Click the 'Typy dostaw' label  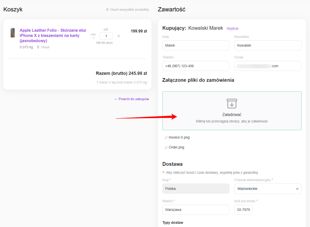pos(173,223)
